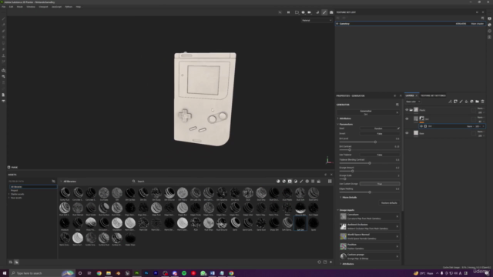The image size is (493, 277).
Task: Click the Windows Start button
Action: pos(5,273)
